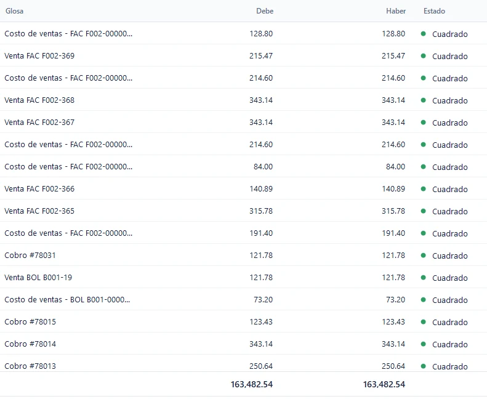Select Costo de ventas glosa in 128.80 row
The width and height of the screenshot is (487, 399).
(68, 33)
